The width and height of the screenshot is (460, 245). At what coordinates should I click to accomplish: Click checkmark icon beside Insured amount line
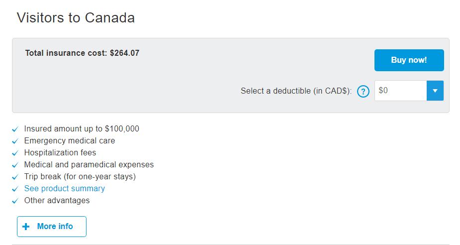point(15,129)
